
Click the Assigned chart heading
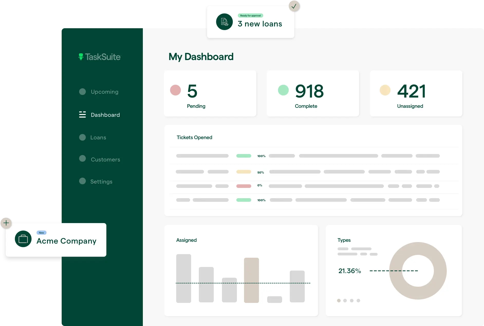(x=187, y=240)
